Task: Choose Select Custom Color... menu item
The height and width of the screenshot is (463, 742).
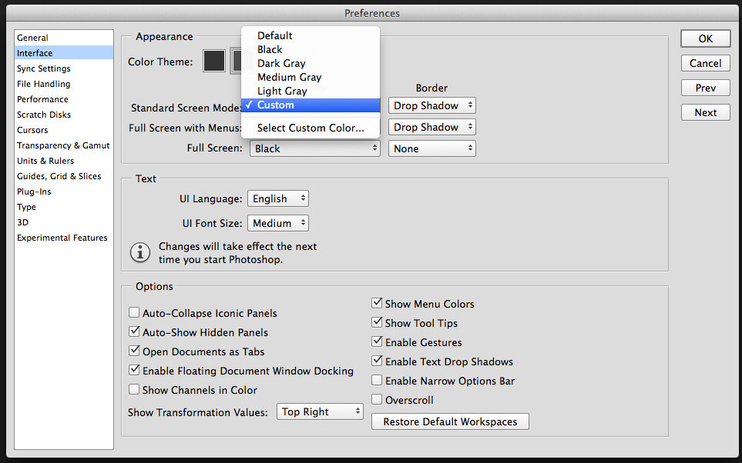Action: pyautogui.click(x=311, y=128)
